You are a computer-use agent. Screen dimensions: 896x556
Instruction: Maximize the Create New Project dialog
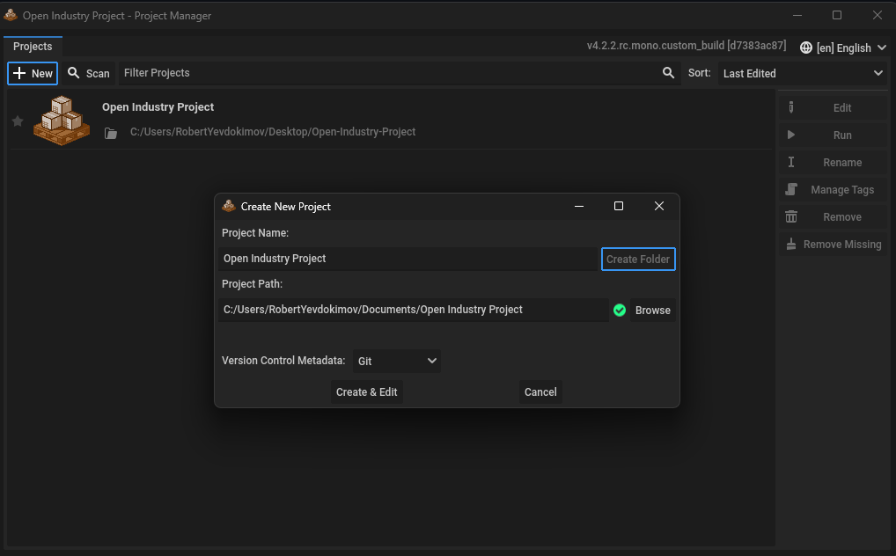click(618, 206)
